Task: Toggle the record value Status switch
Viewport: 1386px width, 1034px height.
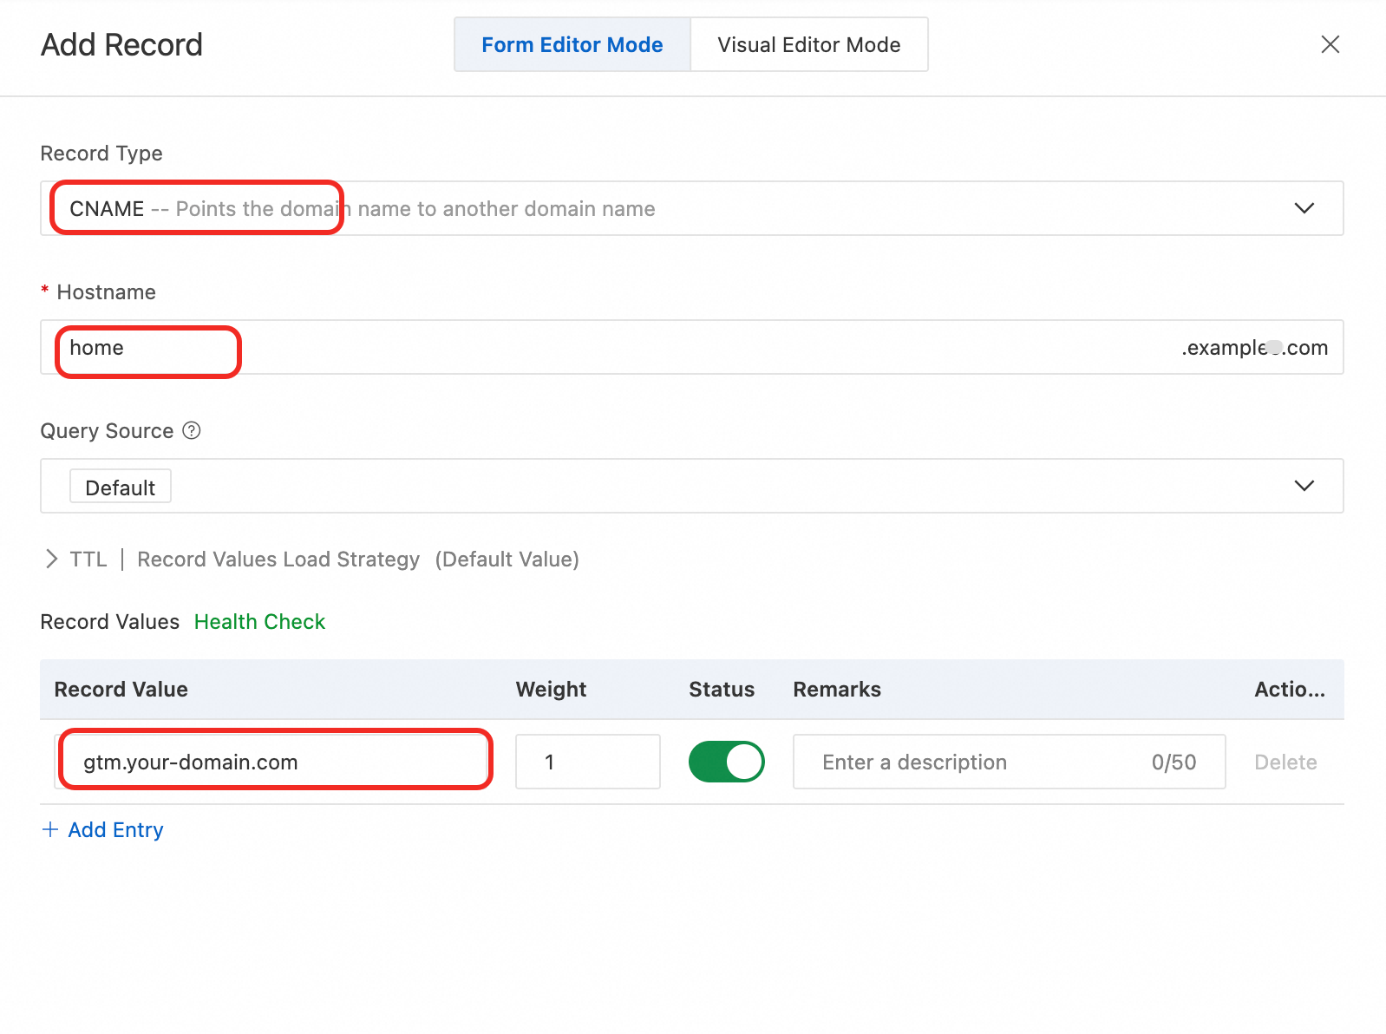Action: [726, 762]
